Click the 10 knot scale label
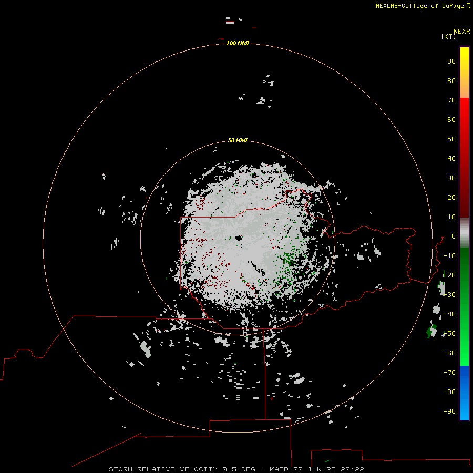Viewport: 473px width, 473px height. click(x=451, y=217)
